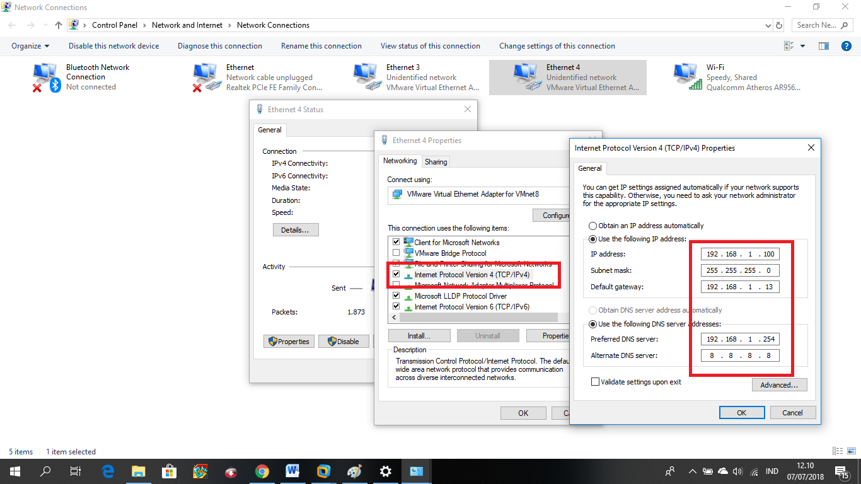Open Settings gear on taskbar
Image resolution: width=861 pixels, height=484 pixels.
click(x=385, y=471)
